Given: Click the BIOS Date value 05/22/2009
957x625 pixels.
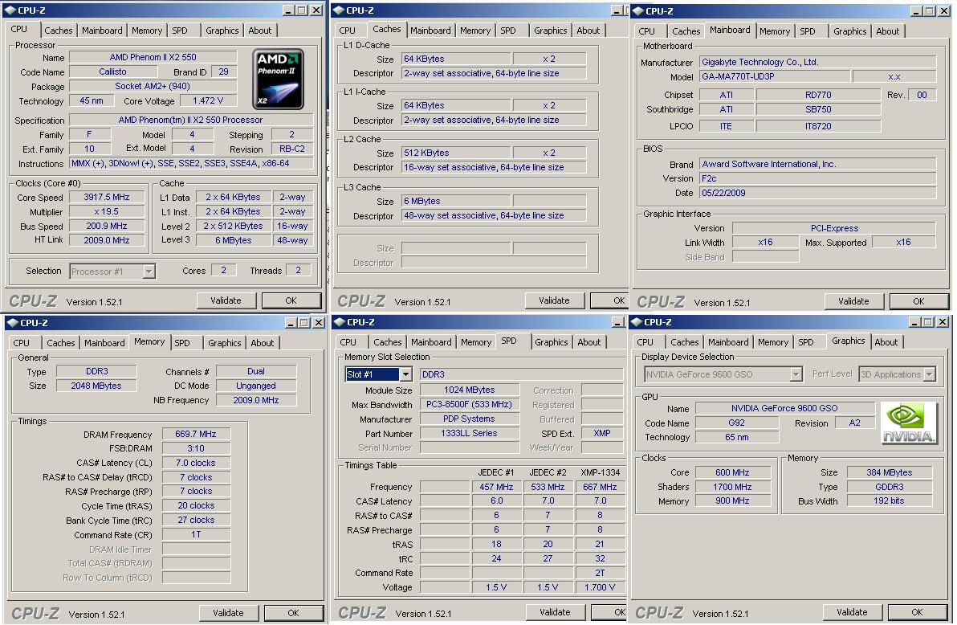Looking at the screenshot, I should pyautogui.click(x=817, y=193).
